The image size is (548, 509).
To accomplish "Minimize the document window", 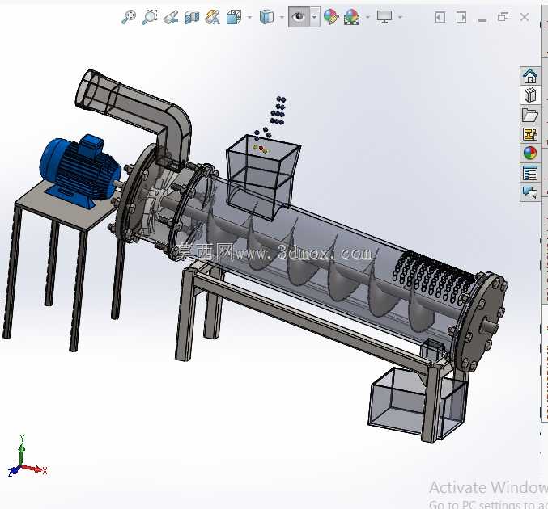I will pos(482,20).
